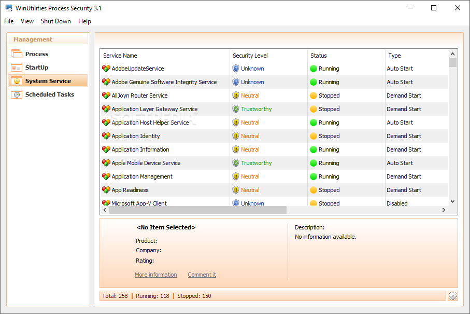The height and width of the screenshot is (314, 470).
Task: Click AllJoyn Router Service icon
Action: click(x=106, y=95)
